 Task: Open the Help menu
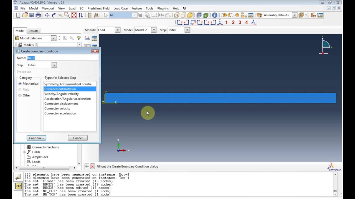[176, 8]
